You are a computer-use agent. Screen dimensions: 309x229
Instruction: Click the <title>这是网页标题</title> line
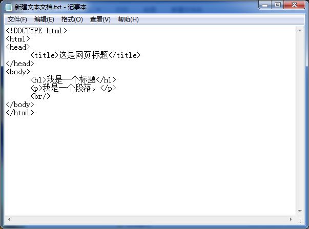tap(86, 55)
